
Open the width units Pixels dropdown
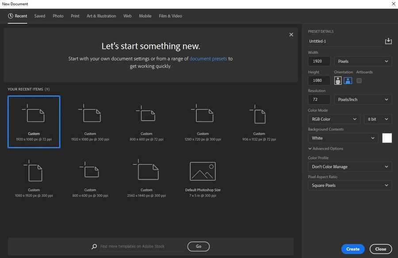(363, 61)
